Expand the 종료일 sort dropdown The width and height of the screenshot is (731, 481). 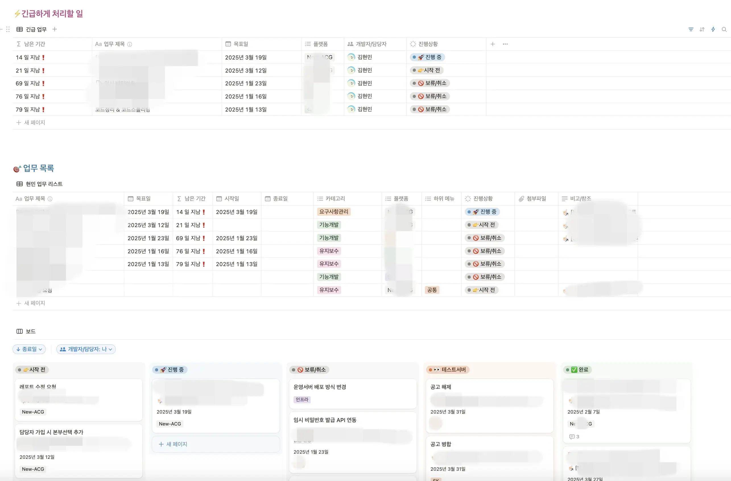(x=29, y=349)
